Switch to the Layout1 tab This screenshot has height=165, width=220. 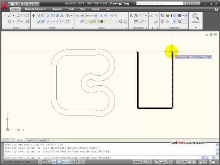click(x=31, y=140)
